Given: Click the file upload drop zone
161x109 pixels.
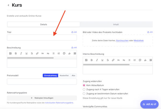Looking at the screenshot, I should (118, 41).
